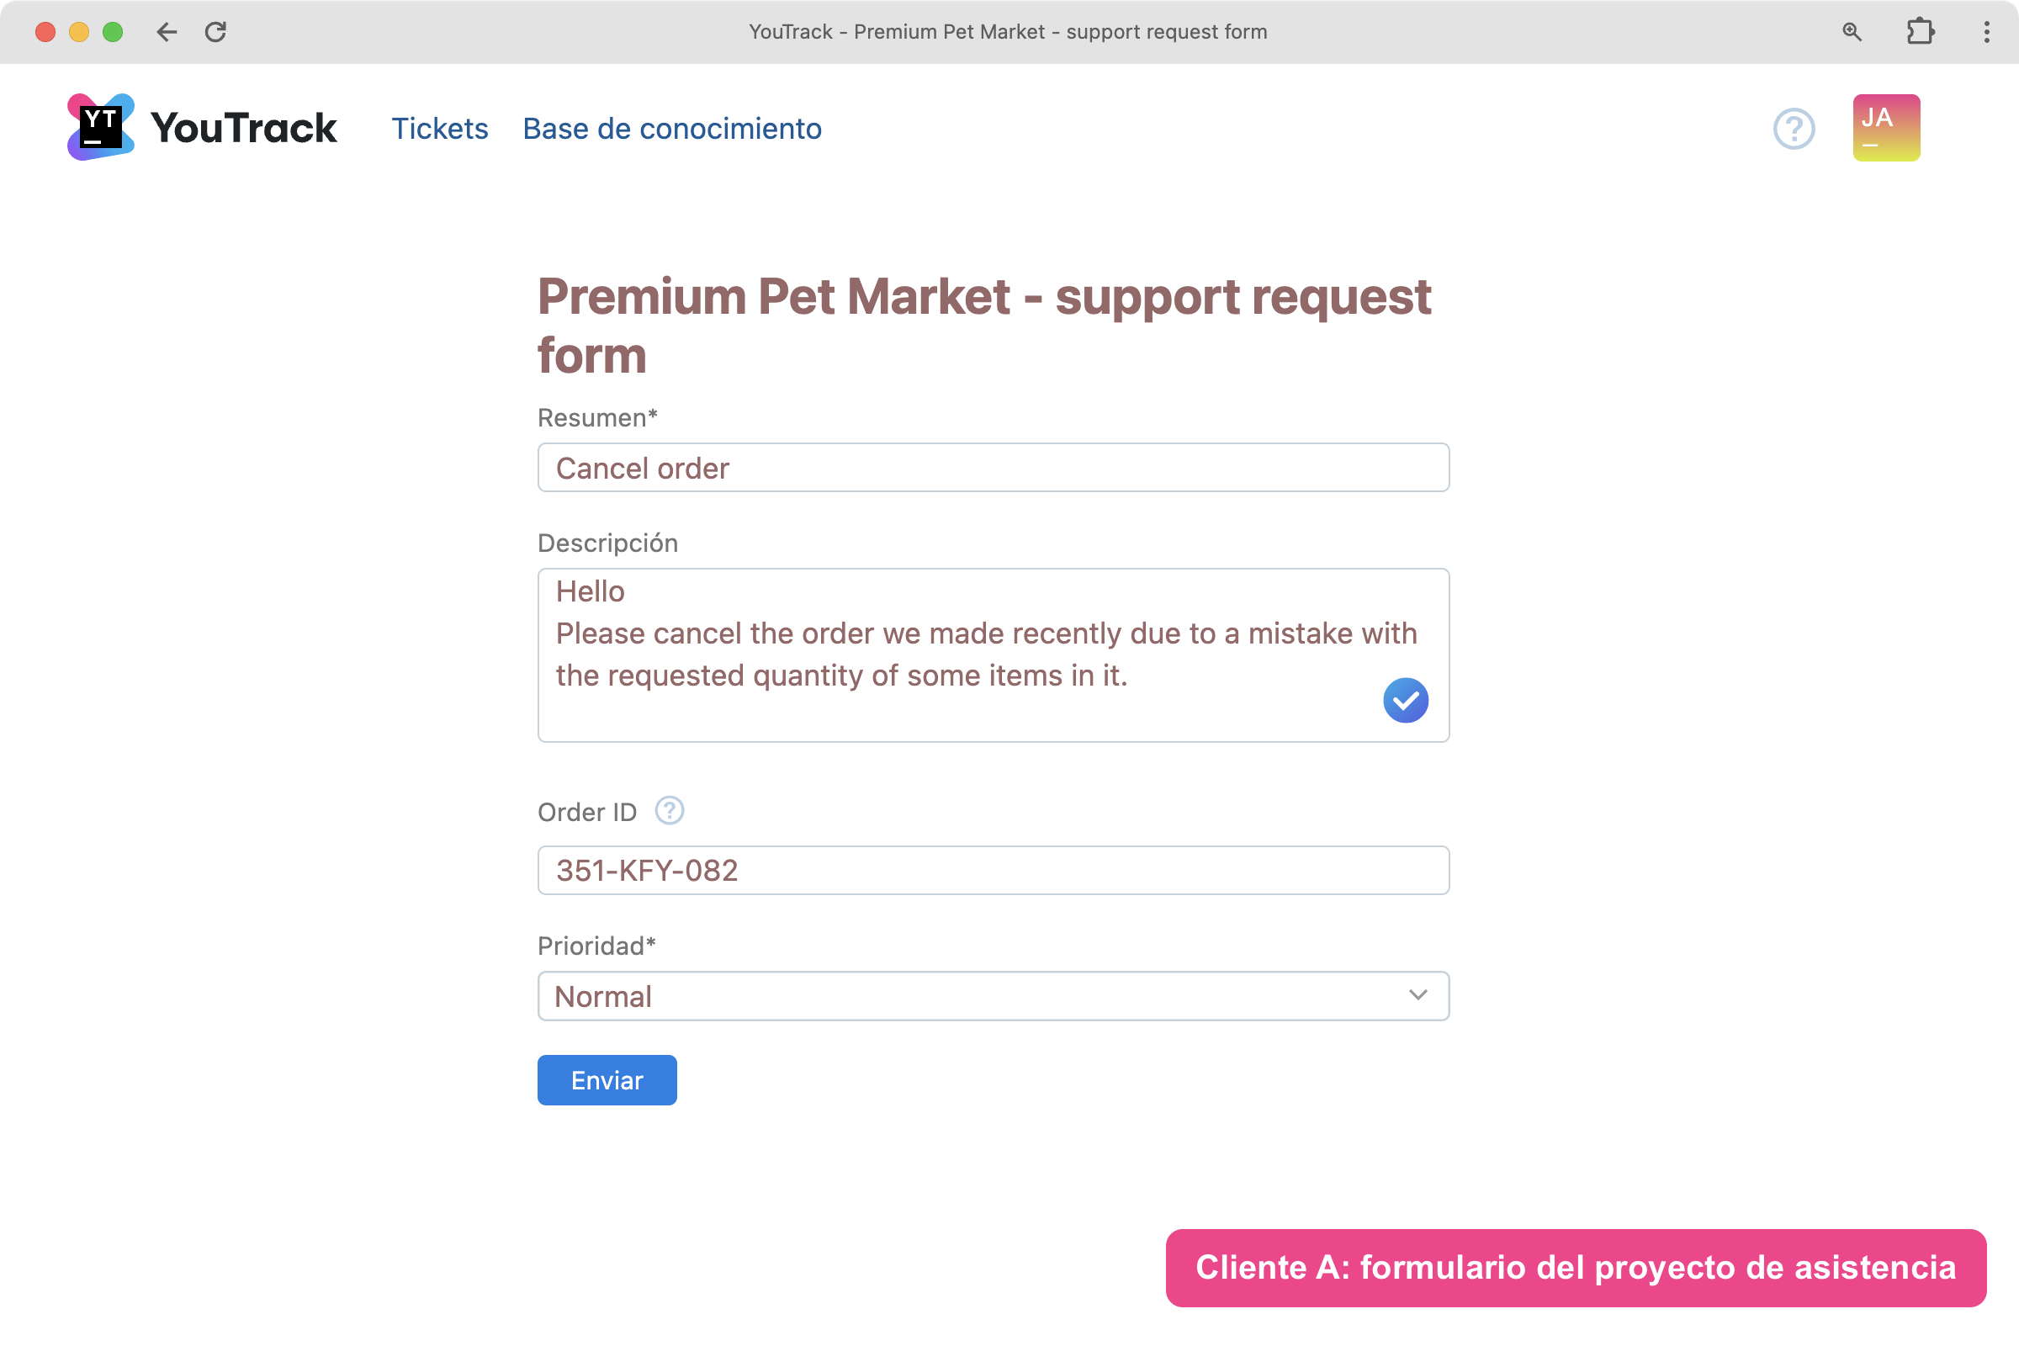Click the Order ID help tooltip icon
The width and height of the screenshot is (2019, 1346).
[669, 810]
